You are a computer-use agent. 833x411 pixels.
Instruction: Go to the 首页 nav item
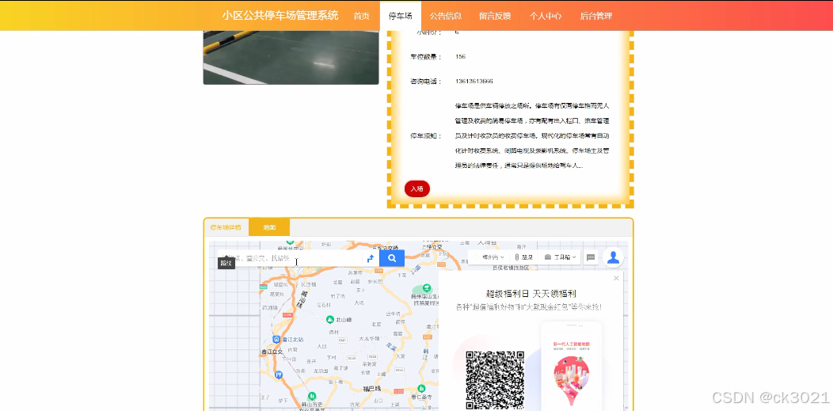tap(361, 16)
